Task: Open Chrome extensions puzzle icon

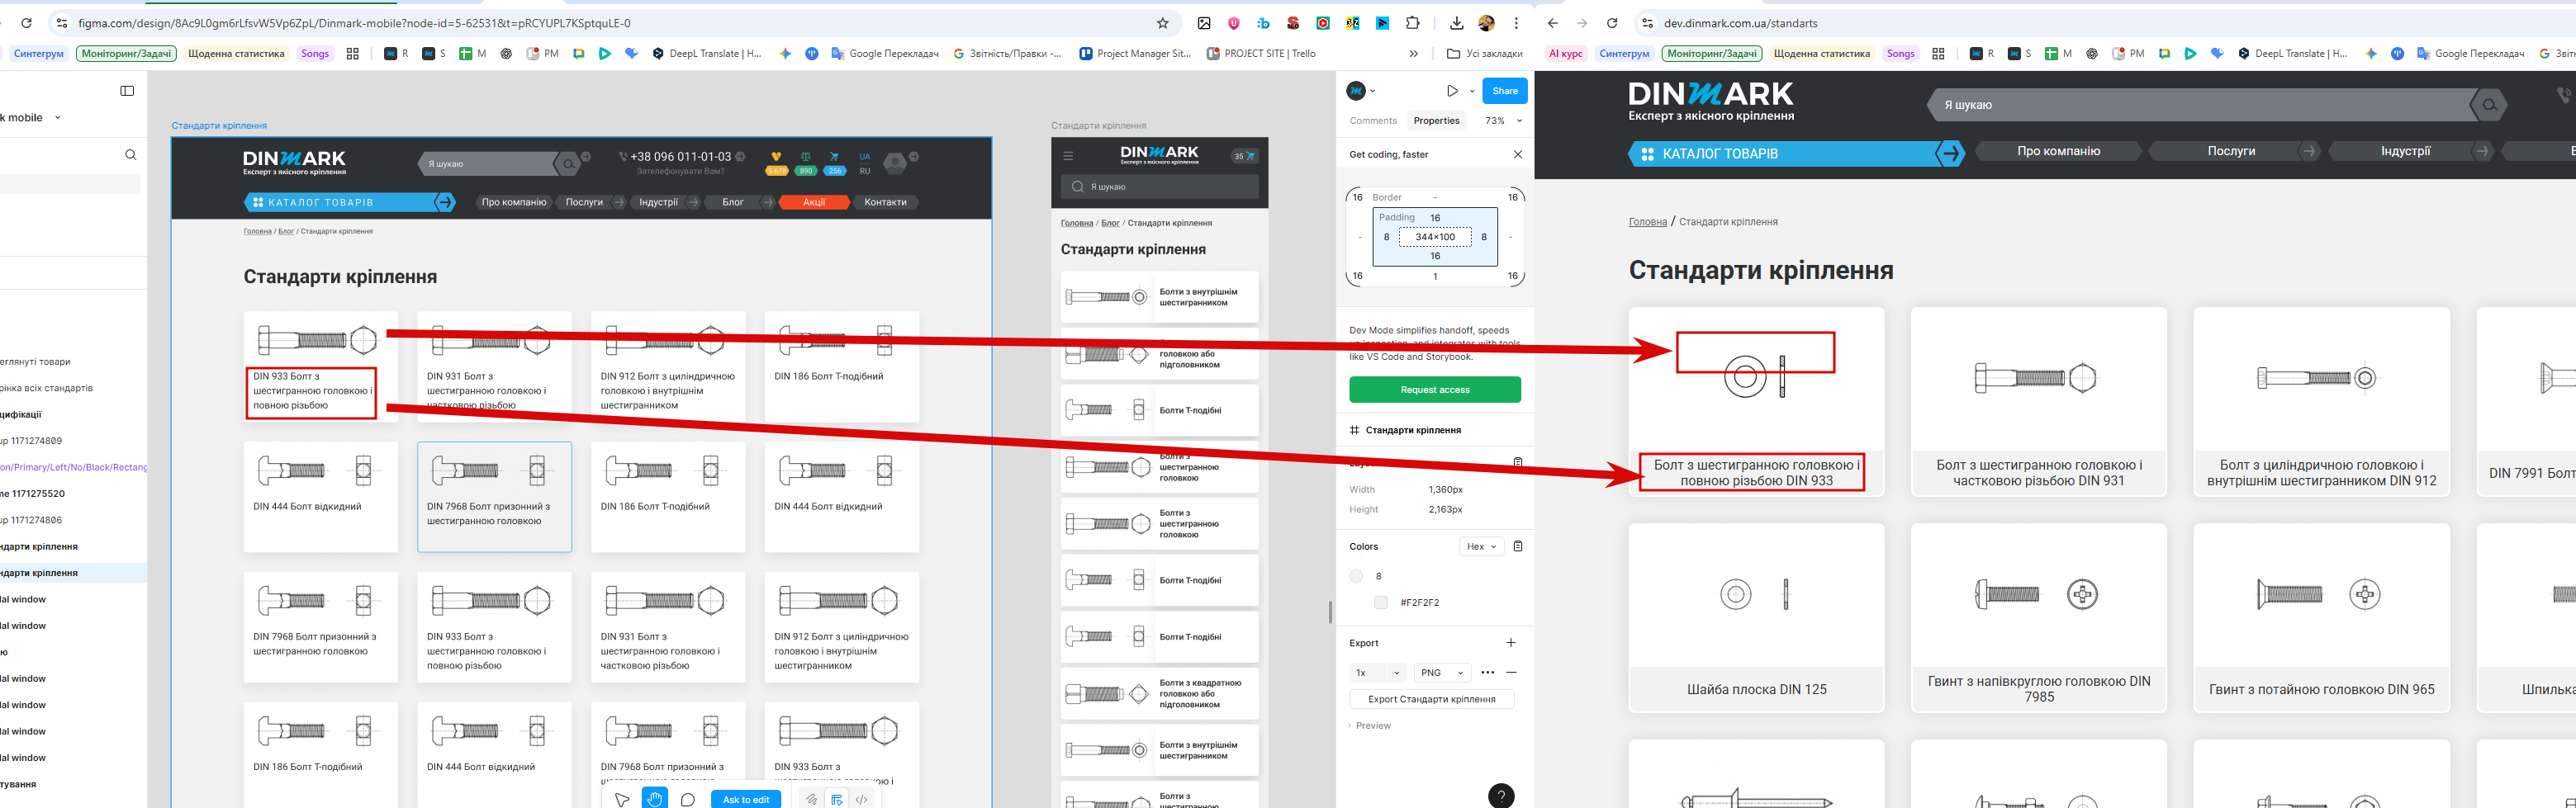Action: tap(1413, 23)
